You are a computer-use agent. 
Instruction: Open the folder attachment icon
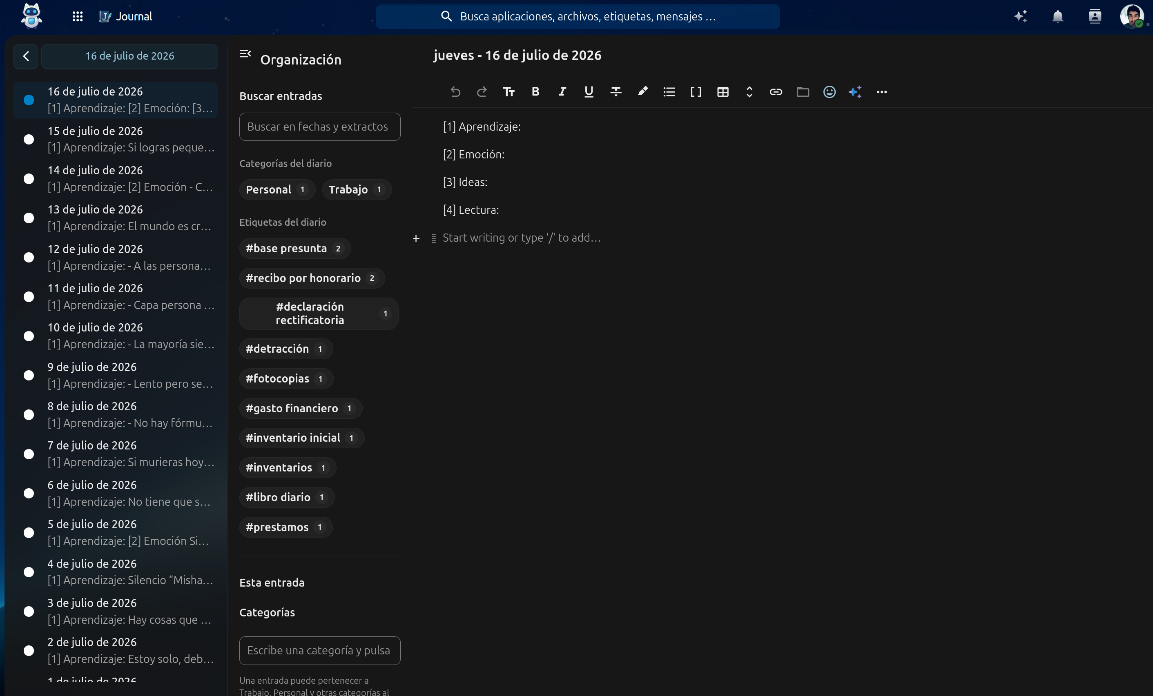pos(803,92)
